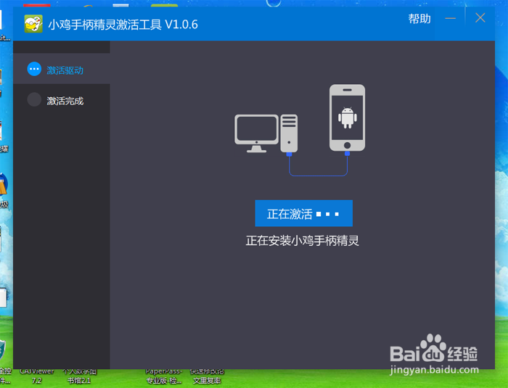508x388 pixels.
Task: Click the desktop computer illustration
Action: coord(266,133)
